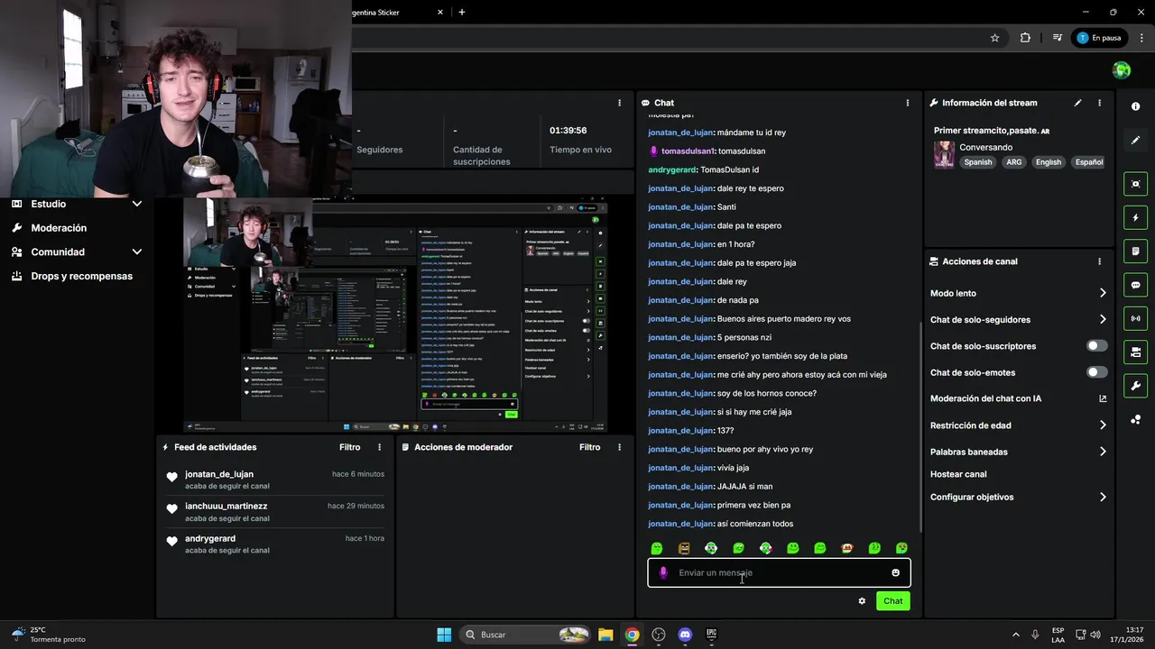The width and height of the screenshot is (1155, 649).
Task: Click the 'Primer streamcito,pasate.' stream title
Action: coord(985,131)
